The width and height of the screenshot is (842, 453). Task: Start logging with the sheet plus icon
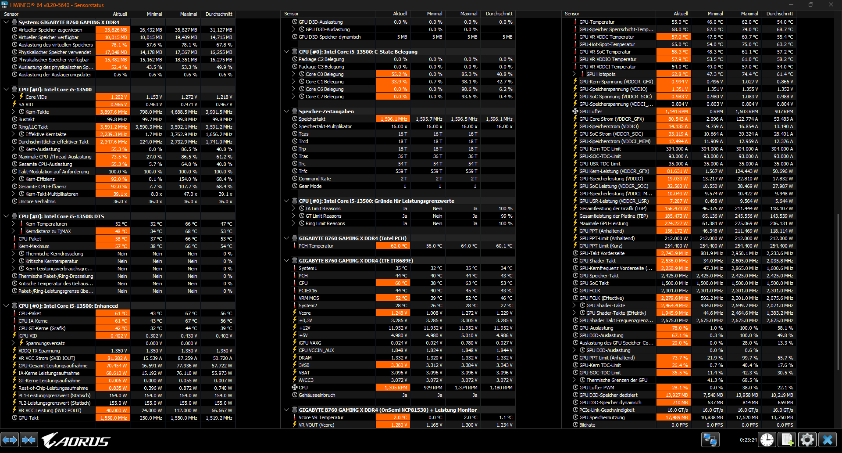787,439
